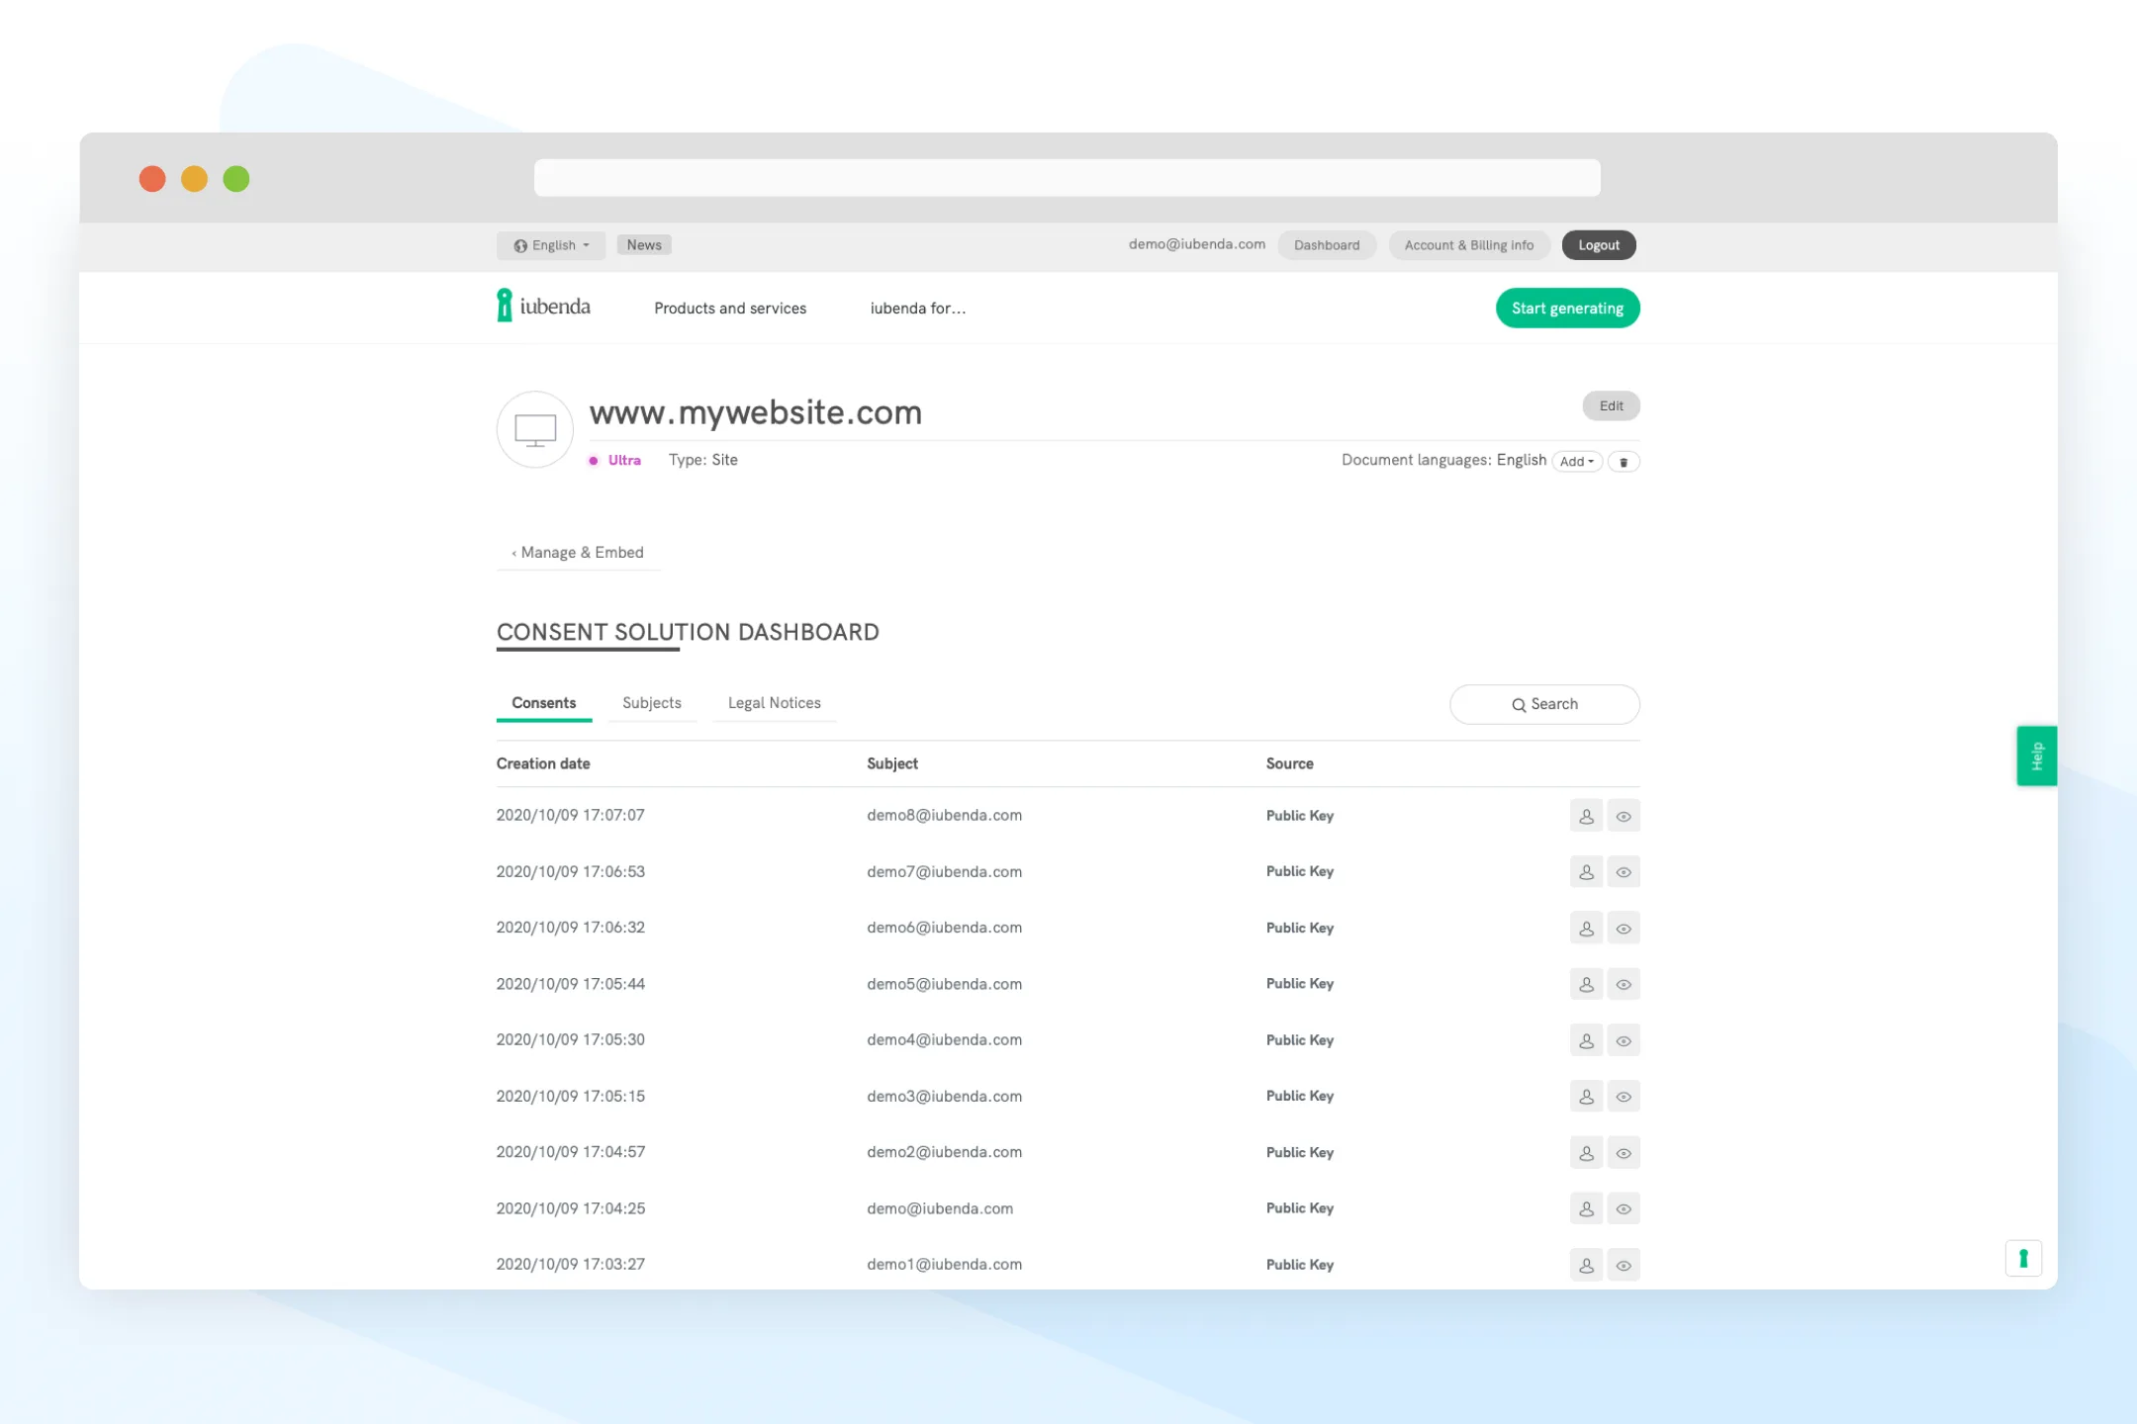
Task: Open subject profile for demo8@iubenda.com row
Action: pos(1586,816)
